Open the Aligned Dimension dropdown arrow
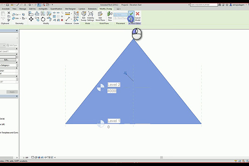Viewport: 249px width, 166px height. point(71,14)
